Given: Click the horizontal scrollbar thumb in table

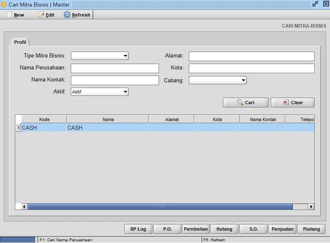Looking at the screenshot, I should click(x=160, y=207).
